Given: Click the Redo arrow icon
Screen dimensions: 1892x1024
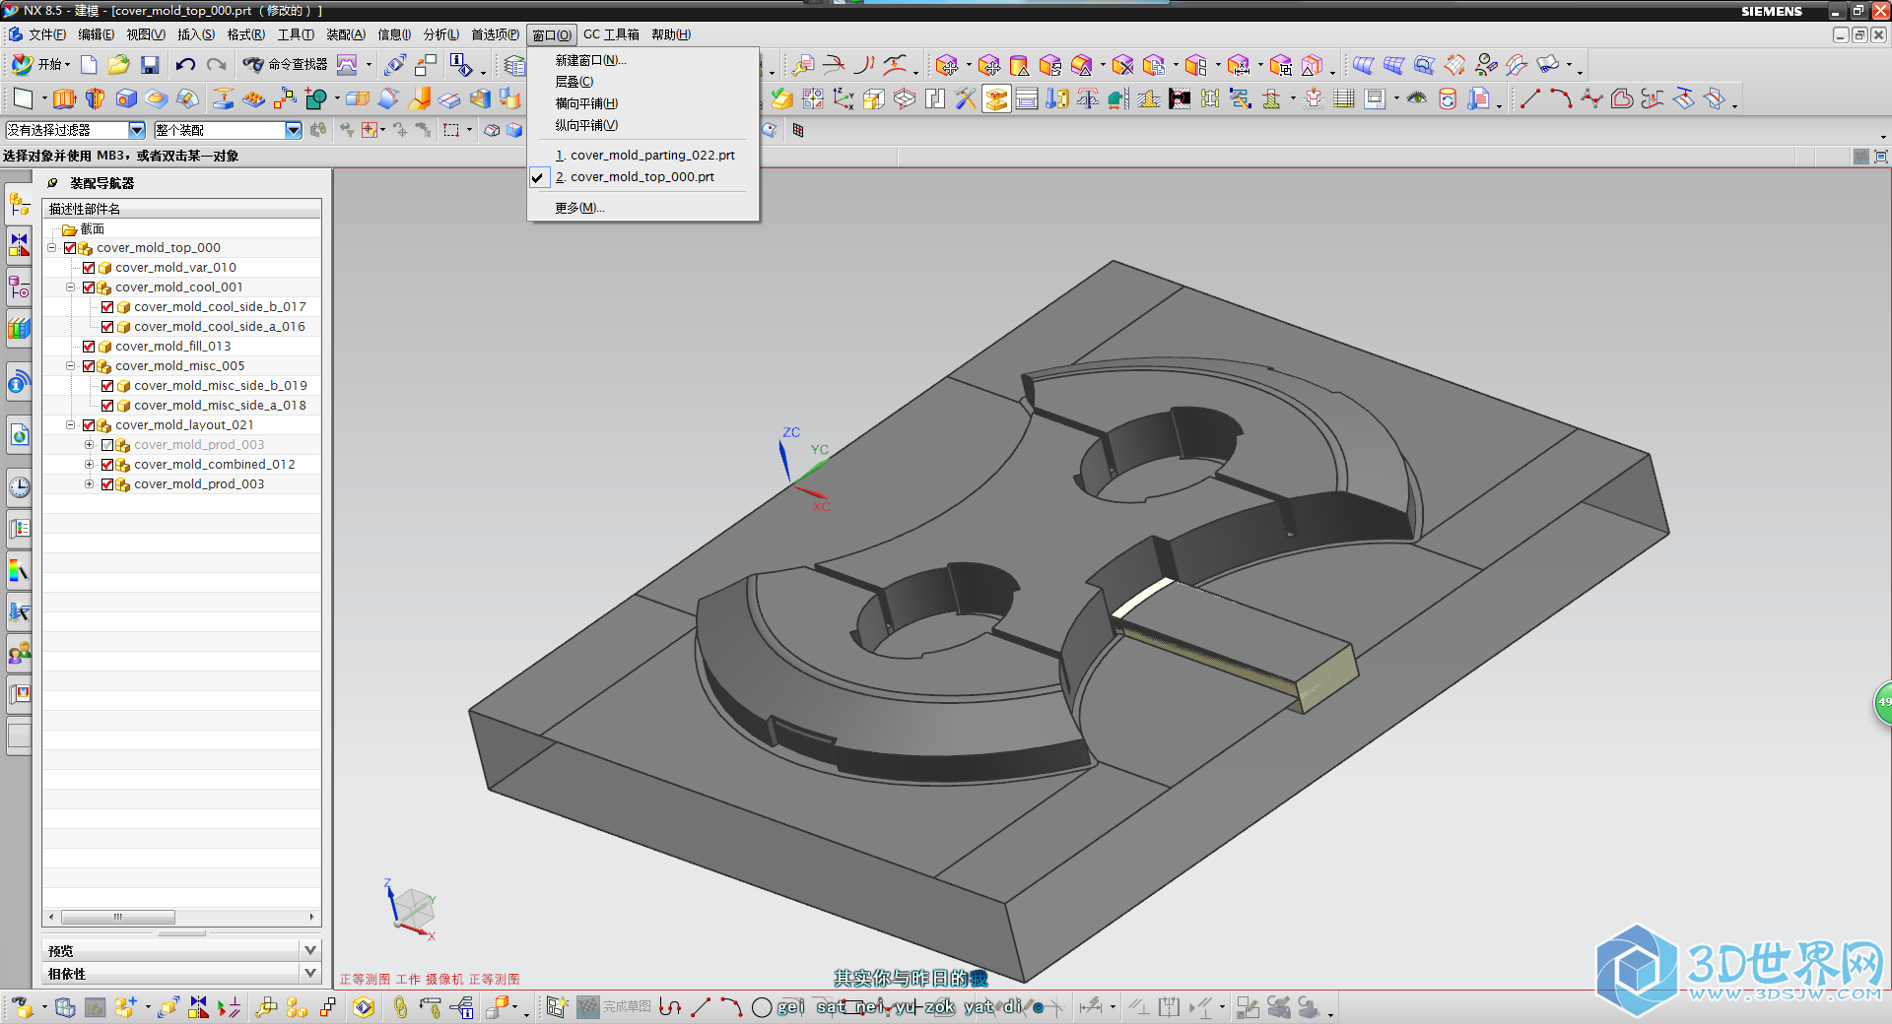Looking at the screenshot, I should point(217,65).
